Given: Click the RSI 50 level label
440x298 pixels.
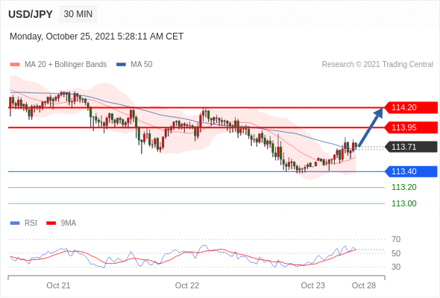Looking at the screenshot, I should tap(396, 253).
